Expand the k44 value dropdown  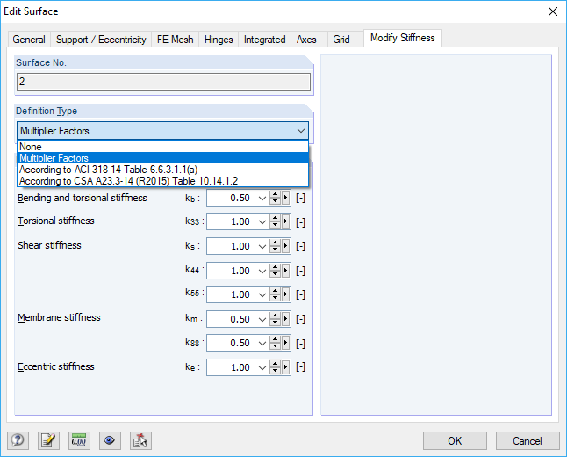point(262,271)
